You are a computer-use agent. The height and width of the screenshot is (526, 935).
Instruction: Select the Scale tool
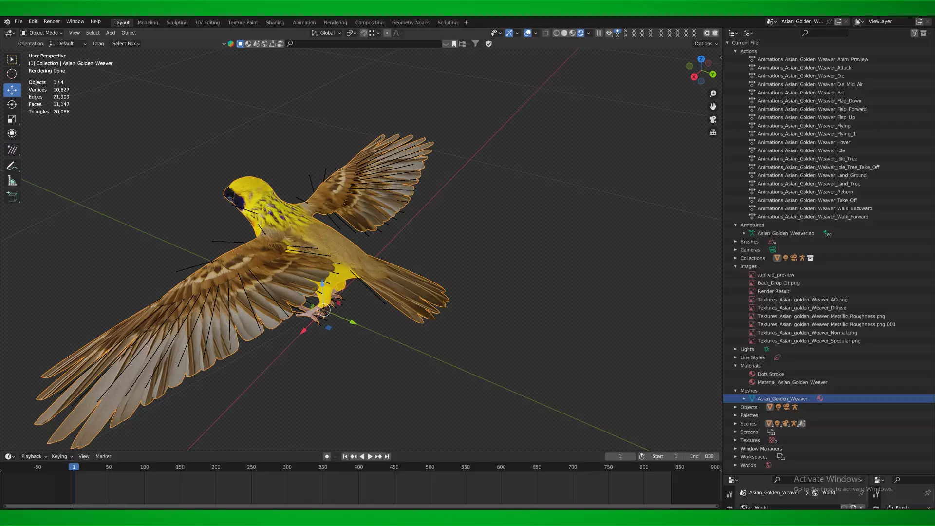point(12,119)
